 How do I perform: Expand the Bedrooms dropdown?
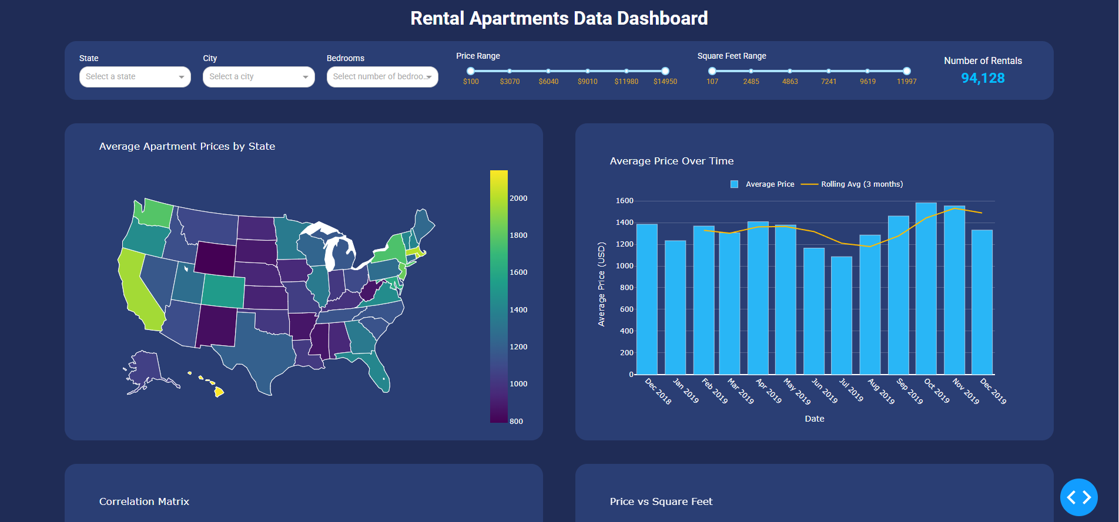(x=382, y=77)
